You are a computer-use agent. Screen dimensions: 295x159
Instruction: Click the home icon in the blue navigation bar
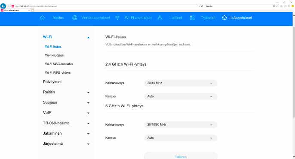coord(42,18)
